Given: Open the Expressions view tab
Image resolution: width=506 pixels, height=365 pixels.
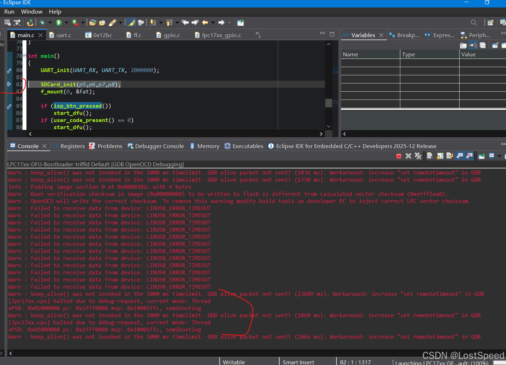Looking at the screenshot, I should [440, 35].
